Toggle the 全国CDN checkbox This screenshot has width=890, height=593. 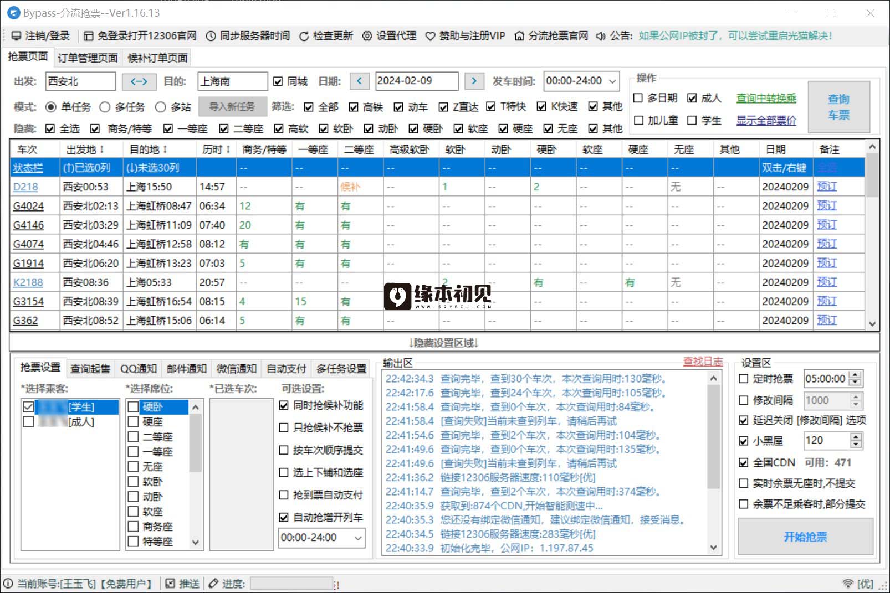744,462
